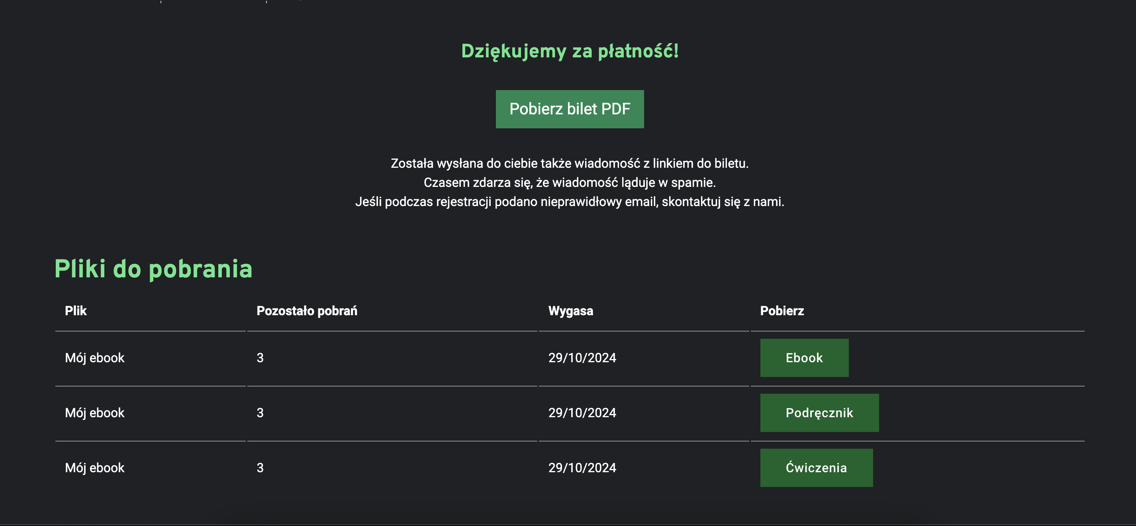Get the Ćwiczenia file
The image size is (1136, 526).
pyautogui.click(x=816, y=468)
